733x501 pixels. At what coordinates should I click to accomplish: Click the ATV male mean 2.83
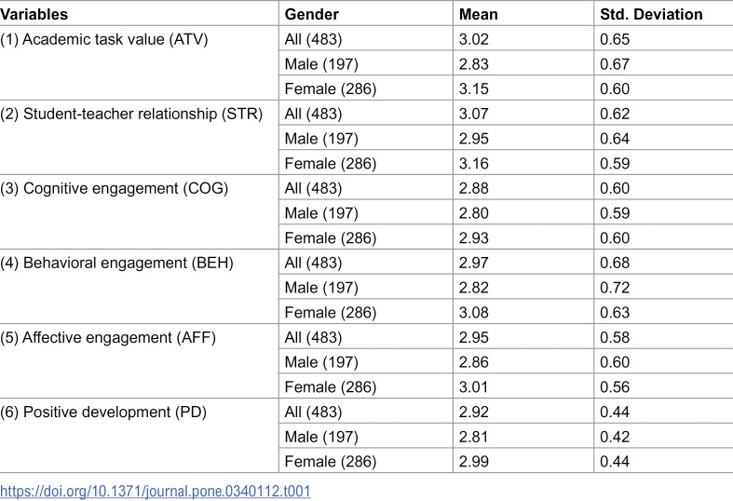473,64
